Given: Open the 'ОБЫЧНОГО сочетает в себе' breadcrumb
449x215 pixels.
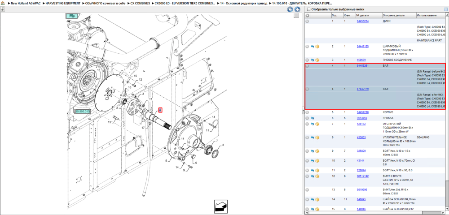Looking at the screenshot, I should [105, 3].
